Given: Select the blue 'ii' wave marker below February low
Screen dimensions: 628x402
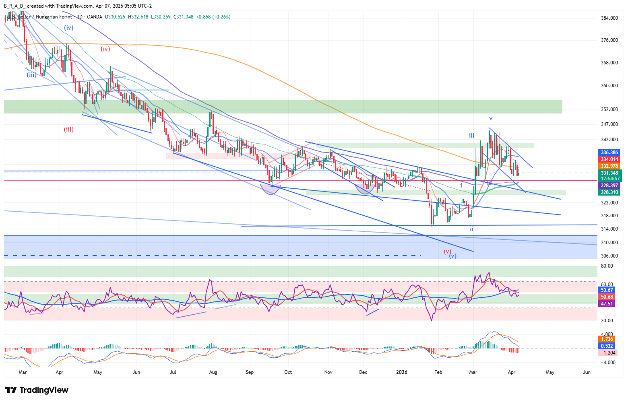Looking at the screenshot, I should tap(471, 229).
